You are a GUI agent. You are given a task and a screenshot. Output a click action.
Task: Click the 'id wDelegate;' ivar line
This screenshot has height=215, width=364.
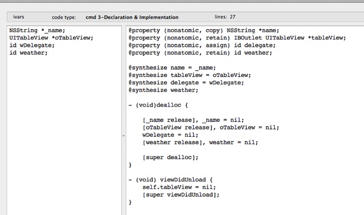pos(32,45)
